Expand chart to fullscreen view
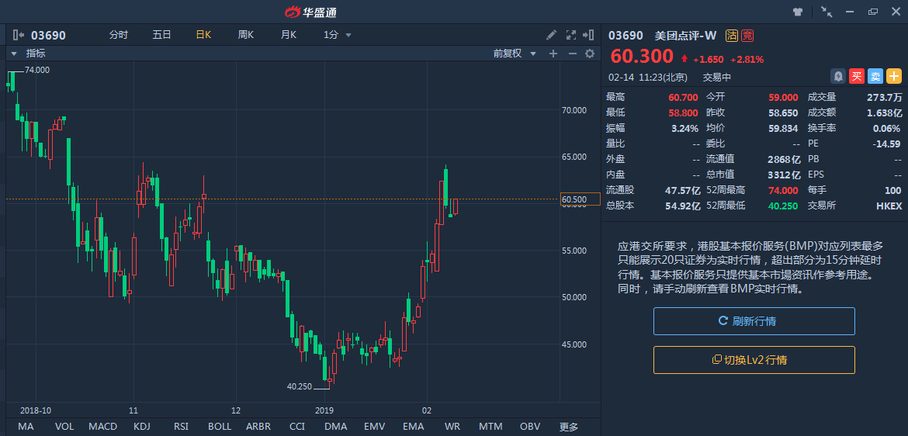 click(x=570, y=35)
